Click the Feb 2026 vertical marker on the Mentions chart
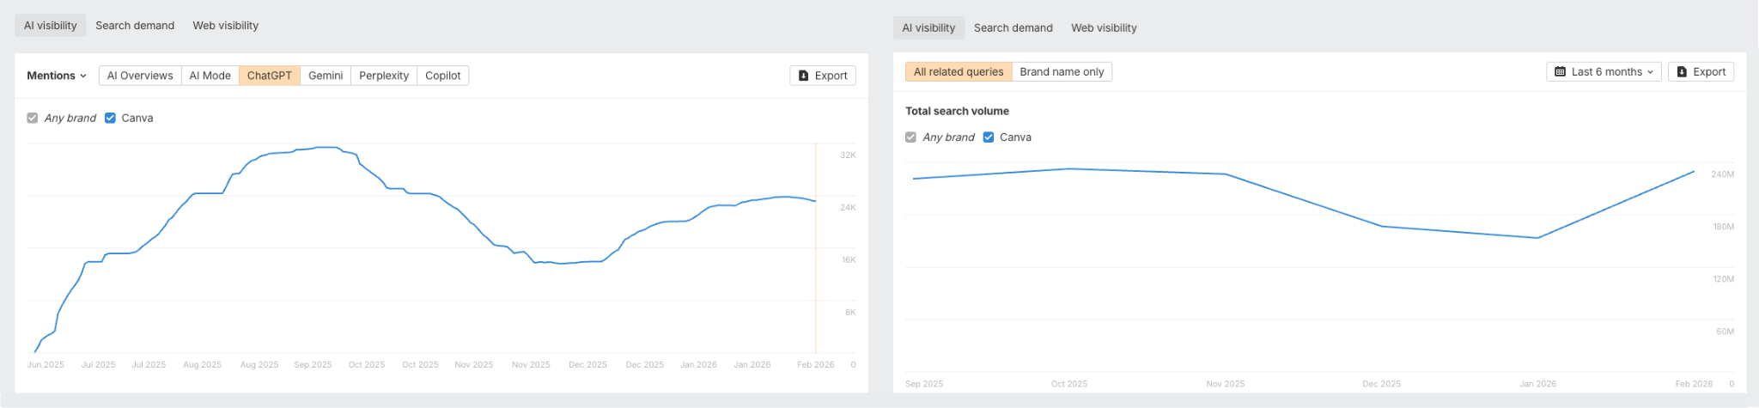Screen dimensions: 1759x408 (x=816, y=258)
